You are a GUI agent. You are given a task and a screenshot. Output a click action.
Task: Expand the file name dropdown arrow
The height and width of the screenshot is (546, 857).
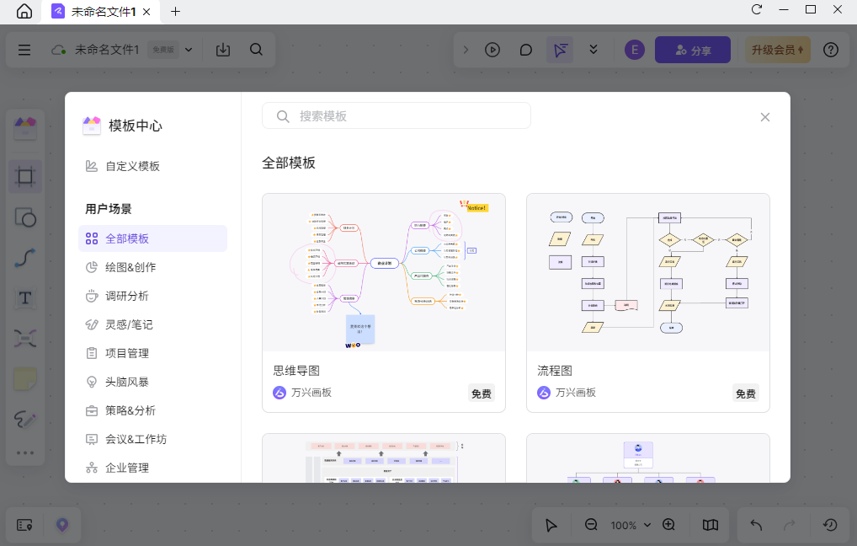click(x=189, y=50)
